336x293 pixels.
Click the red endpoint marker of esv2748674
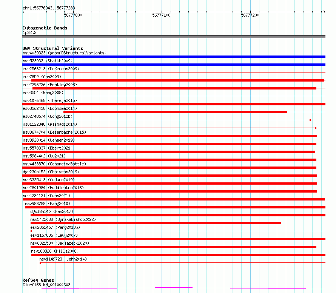point(310,120)
